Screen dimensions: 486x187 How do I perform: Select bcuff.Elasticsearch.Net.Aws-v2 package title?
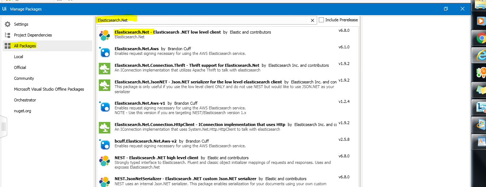point(146,141)
